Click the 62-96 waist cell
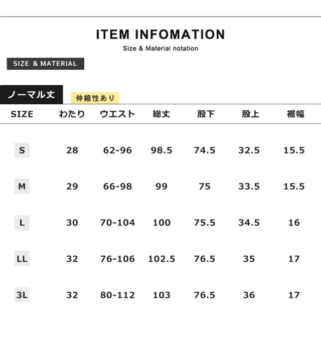This screenshot has height=341, width=321. coord(117,150)
